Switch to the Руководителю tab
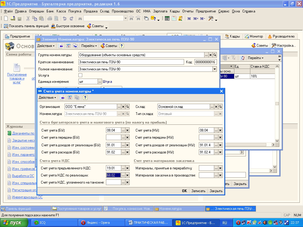Screen dimensions: 303x227 point(281,36)
